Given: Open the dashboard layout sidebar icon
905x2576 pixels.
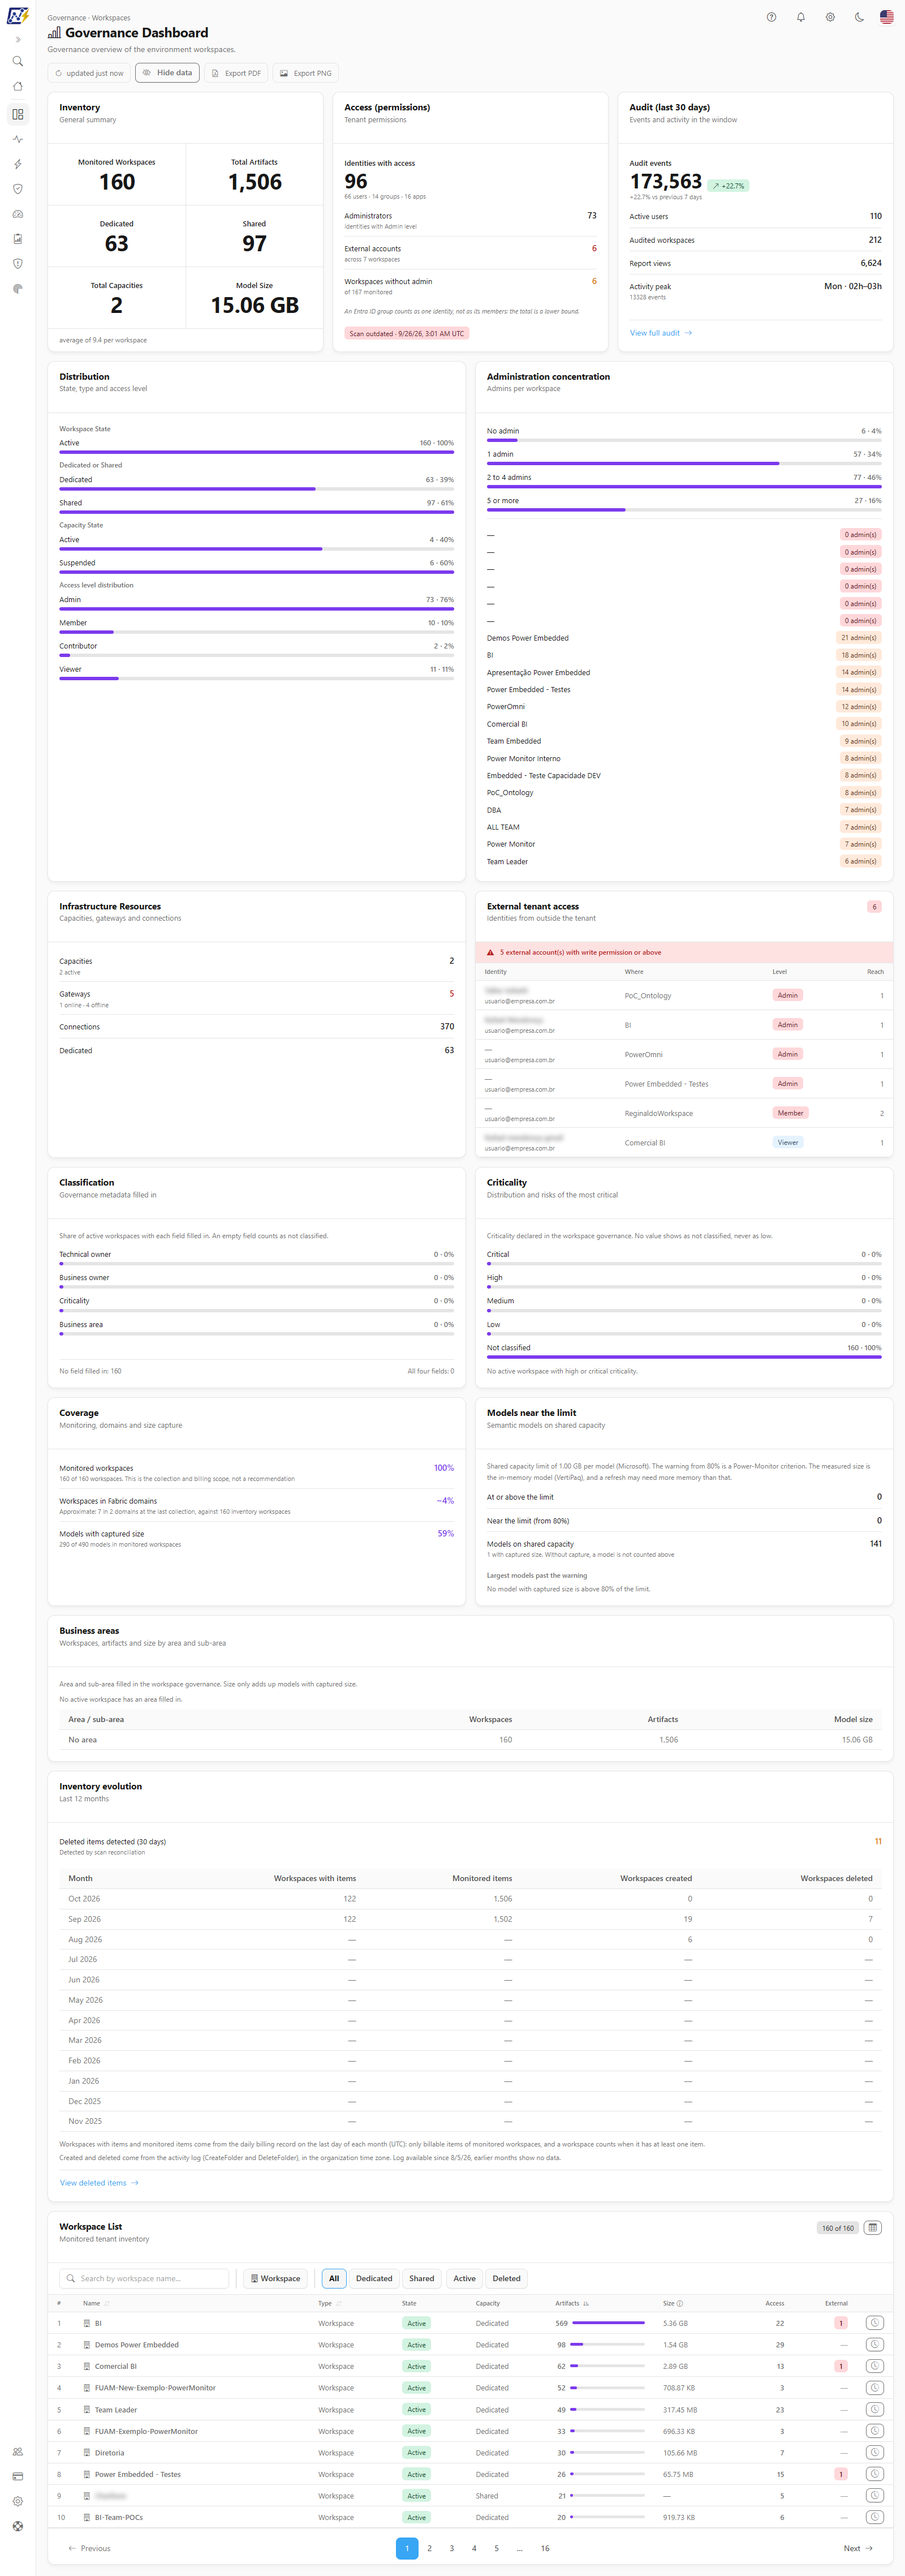Looking at the screenshot, I should click(x=17, y=114).
